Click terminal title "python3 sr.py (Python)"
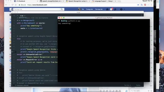The height and width of the screenshot is (92, 164). point(104,18)
